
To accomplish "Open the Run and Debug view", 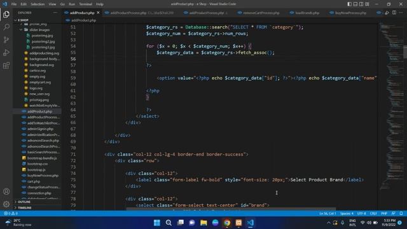I will click(x=6, y=52).
